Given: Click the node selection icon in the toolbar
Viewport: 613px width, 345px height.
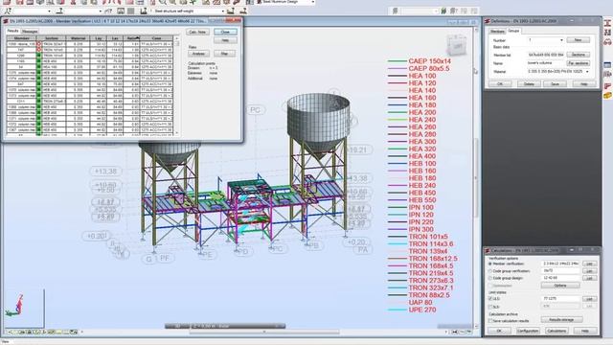Looking at the screenshot, I should pos(7,11).
